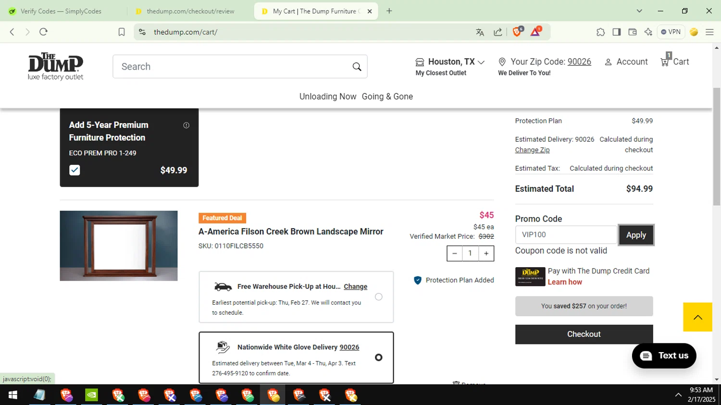Click Apply promo code button
The height and width of the screenshot is (405, 721).
(x=636, y=235)
